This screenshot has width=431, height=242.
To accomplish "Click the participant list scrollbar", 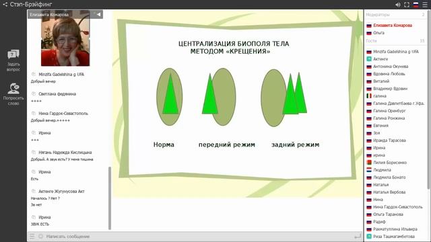I will 428,100.
